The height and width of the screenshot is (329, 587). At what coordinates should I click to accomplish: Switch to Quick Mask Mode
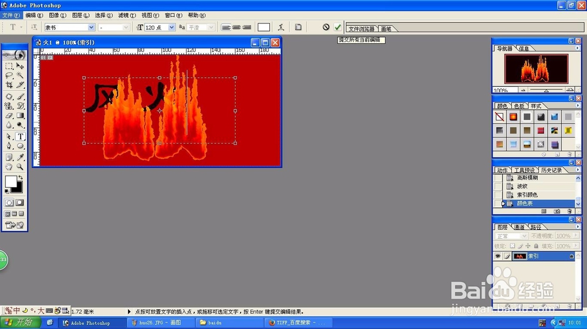[20, 203]
